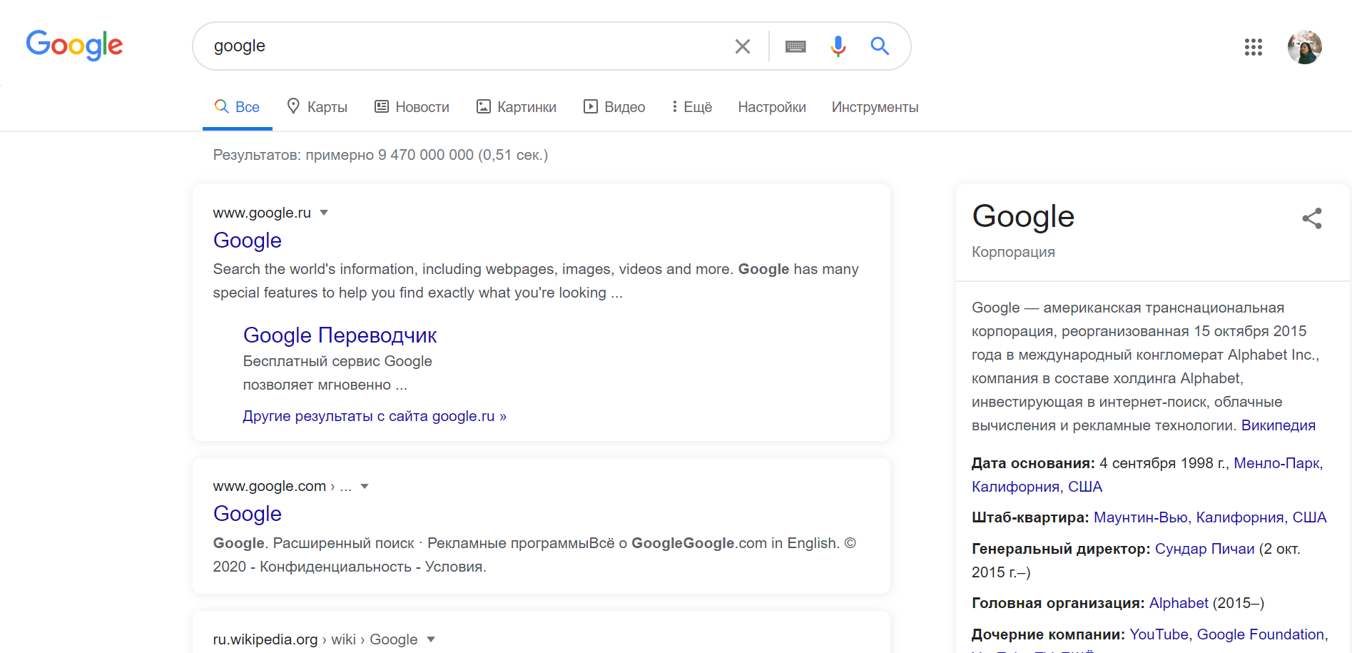Start voice search with microphone icon
1352x653 pixels.
click(838, 46)
